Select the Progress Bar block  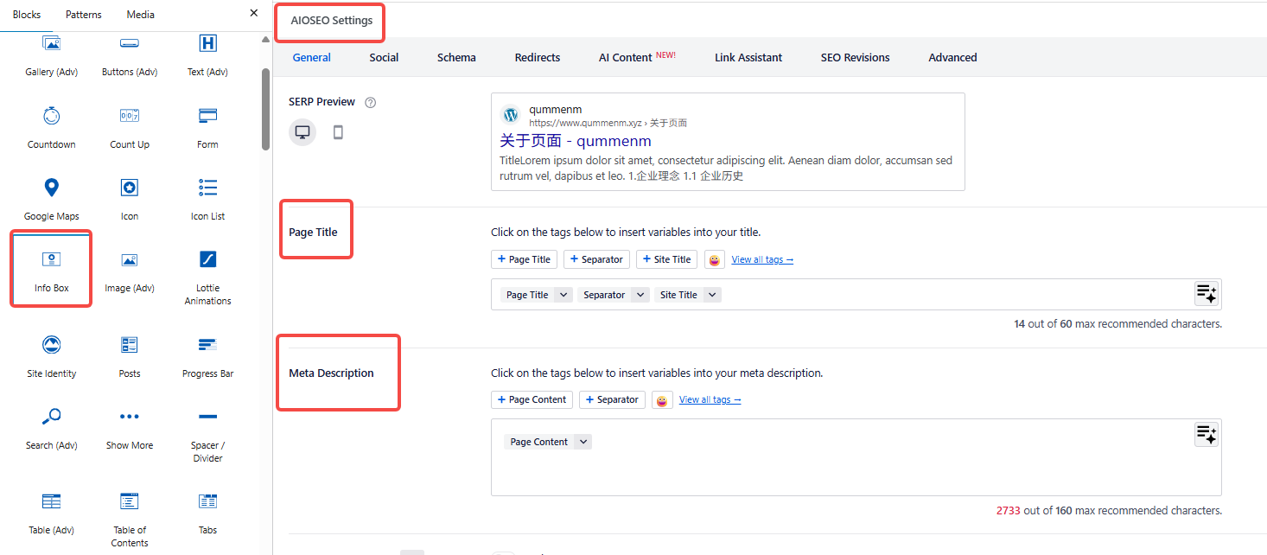207,355
